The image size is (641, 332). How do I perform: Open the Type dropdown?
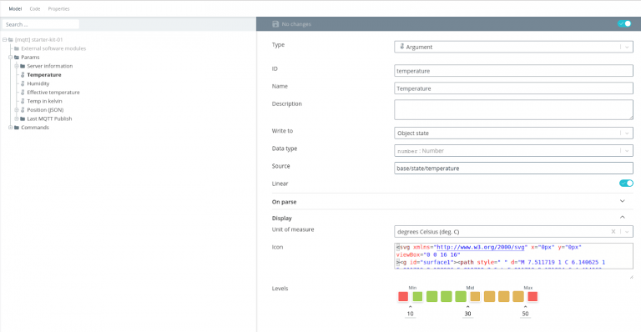click(x=513, y=47)
